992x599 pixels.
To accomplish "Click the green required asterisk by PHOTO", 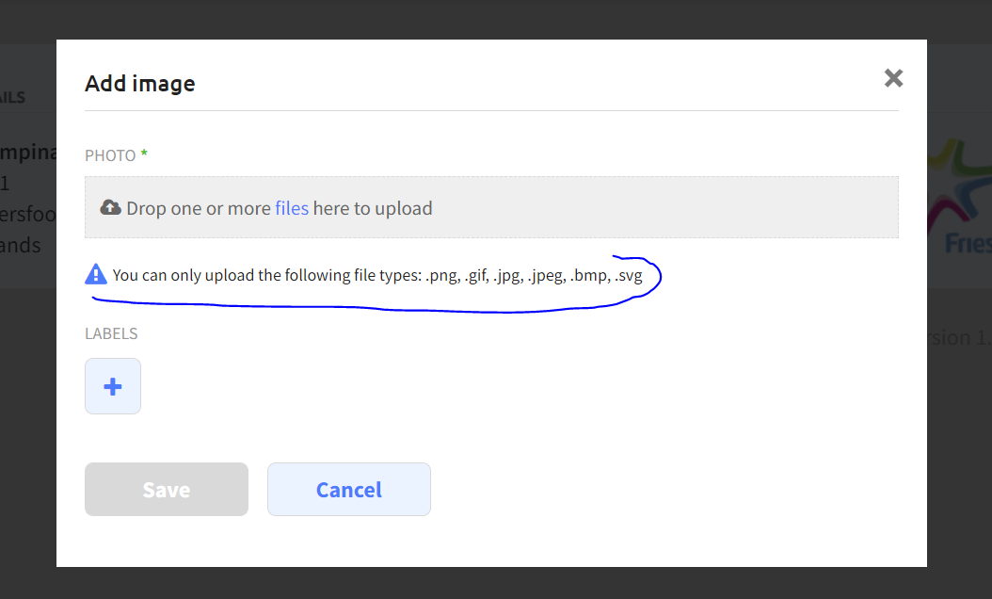I will point(144,153).
